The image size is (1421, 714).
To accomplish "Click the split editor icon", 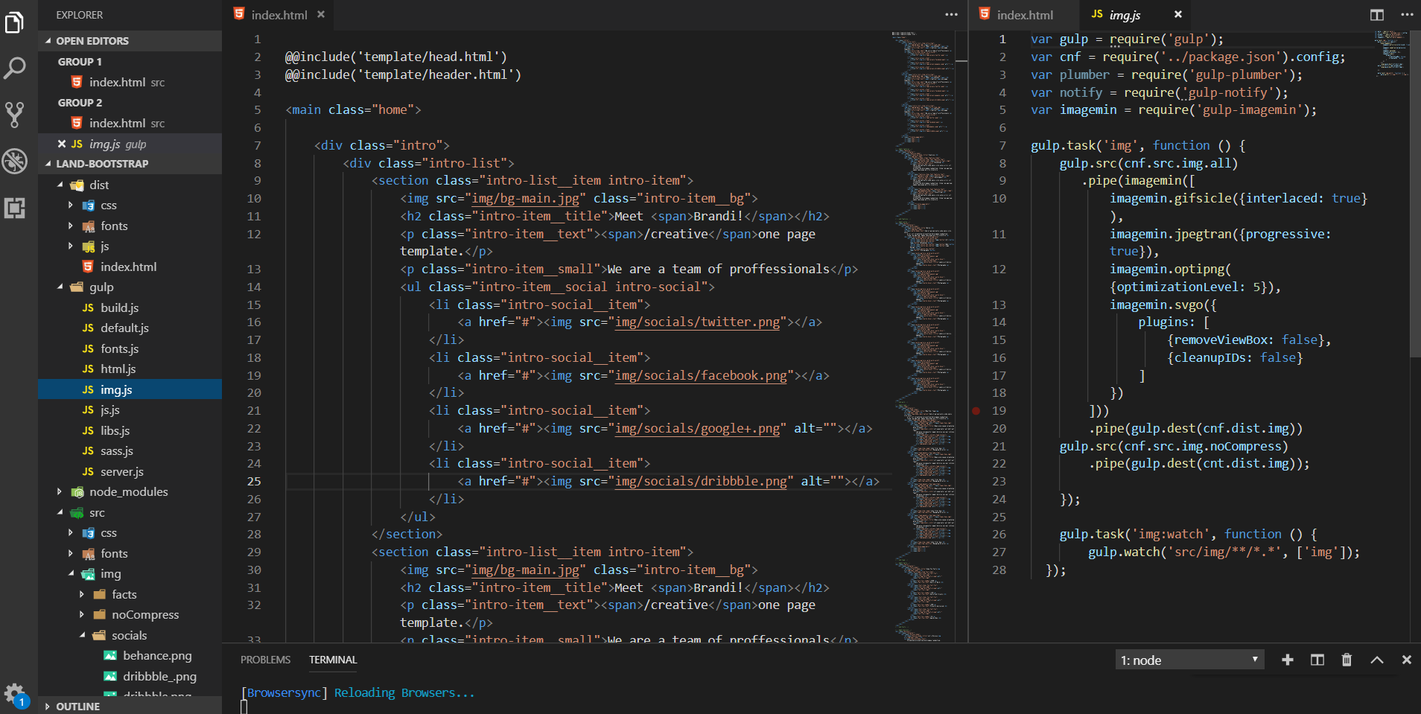I will coord(1377,15).
